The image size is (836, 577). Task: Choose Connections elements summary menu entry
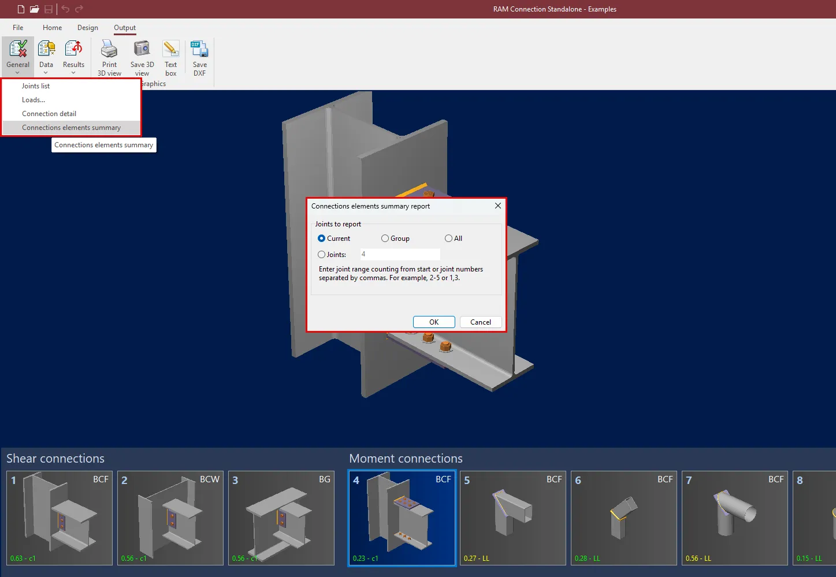[72, 128]
